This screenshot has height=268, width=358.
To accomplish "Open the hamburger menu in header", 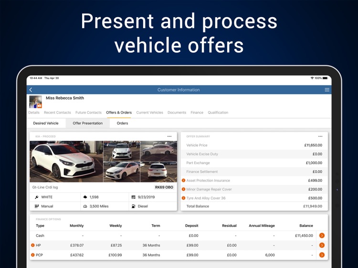I will [x=327, y=90].
